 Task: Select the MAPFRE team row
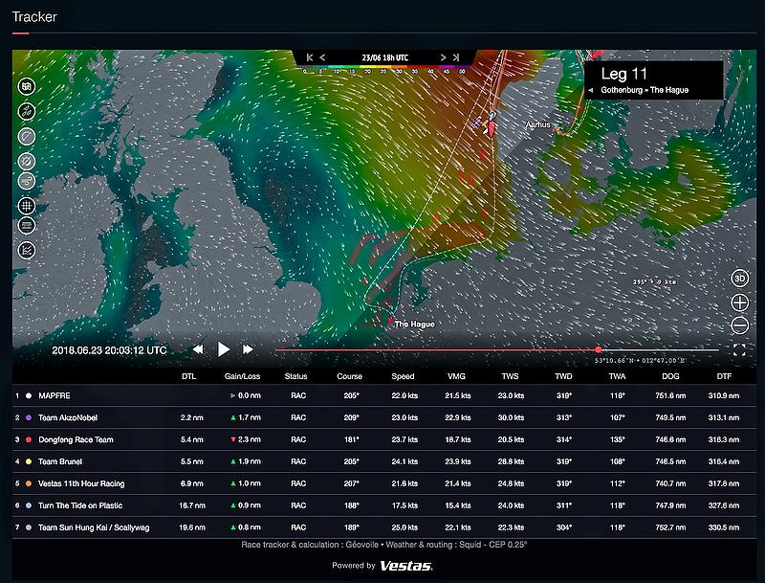(x=384, y=395)
